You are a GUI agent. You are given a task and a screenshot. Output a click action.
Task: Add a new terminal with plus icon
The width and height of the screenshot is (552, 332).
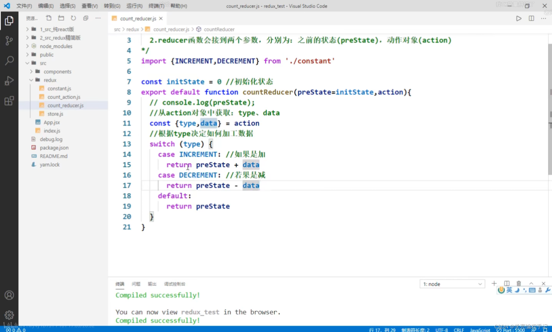(494, 283)
